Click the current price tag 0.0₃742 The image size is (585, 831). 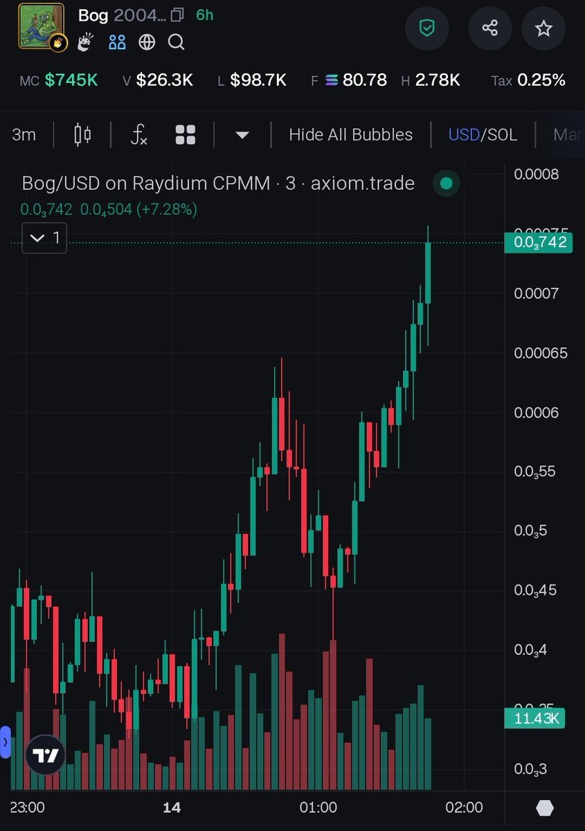click(539, 242)
